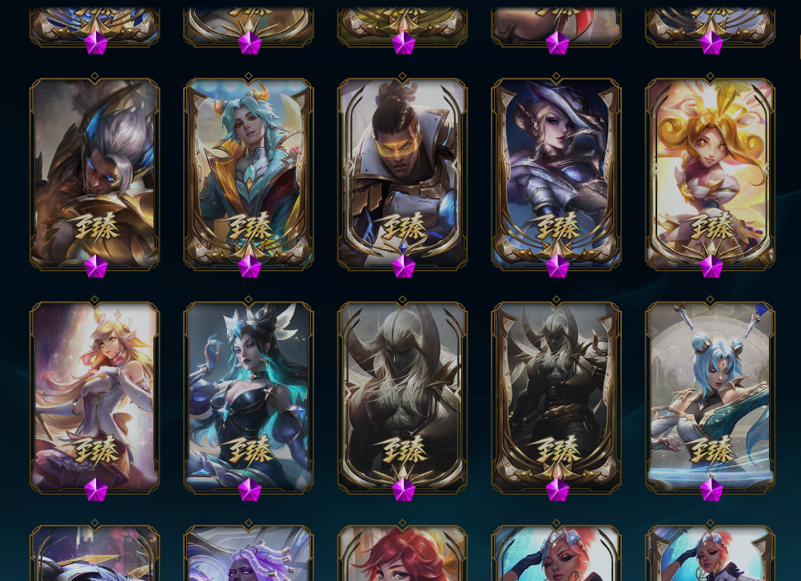Open the red-haired woman skin card
The image size is (801, 581).
tap(403, 553)
